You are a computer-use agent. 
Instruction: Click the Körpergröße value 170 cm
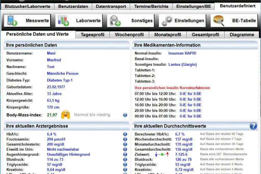(53, 107)
